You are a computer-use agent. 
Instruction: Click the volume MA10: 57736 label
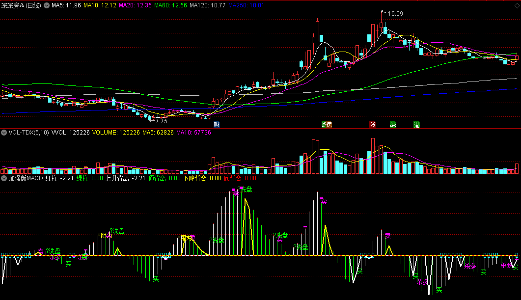click(193, 133)
